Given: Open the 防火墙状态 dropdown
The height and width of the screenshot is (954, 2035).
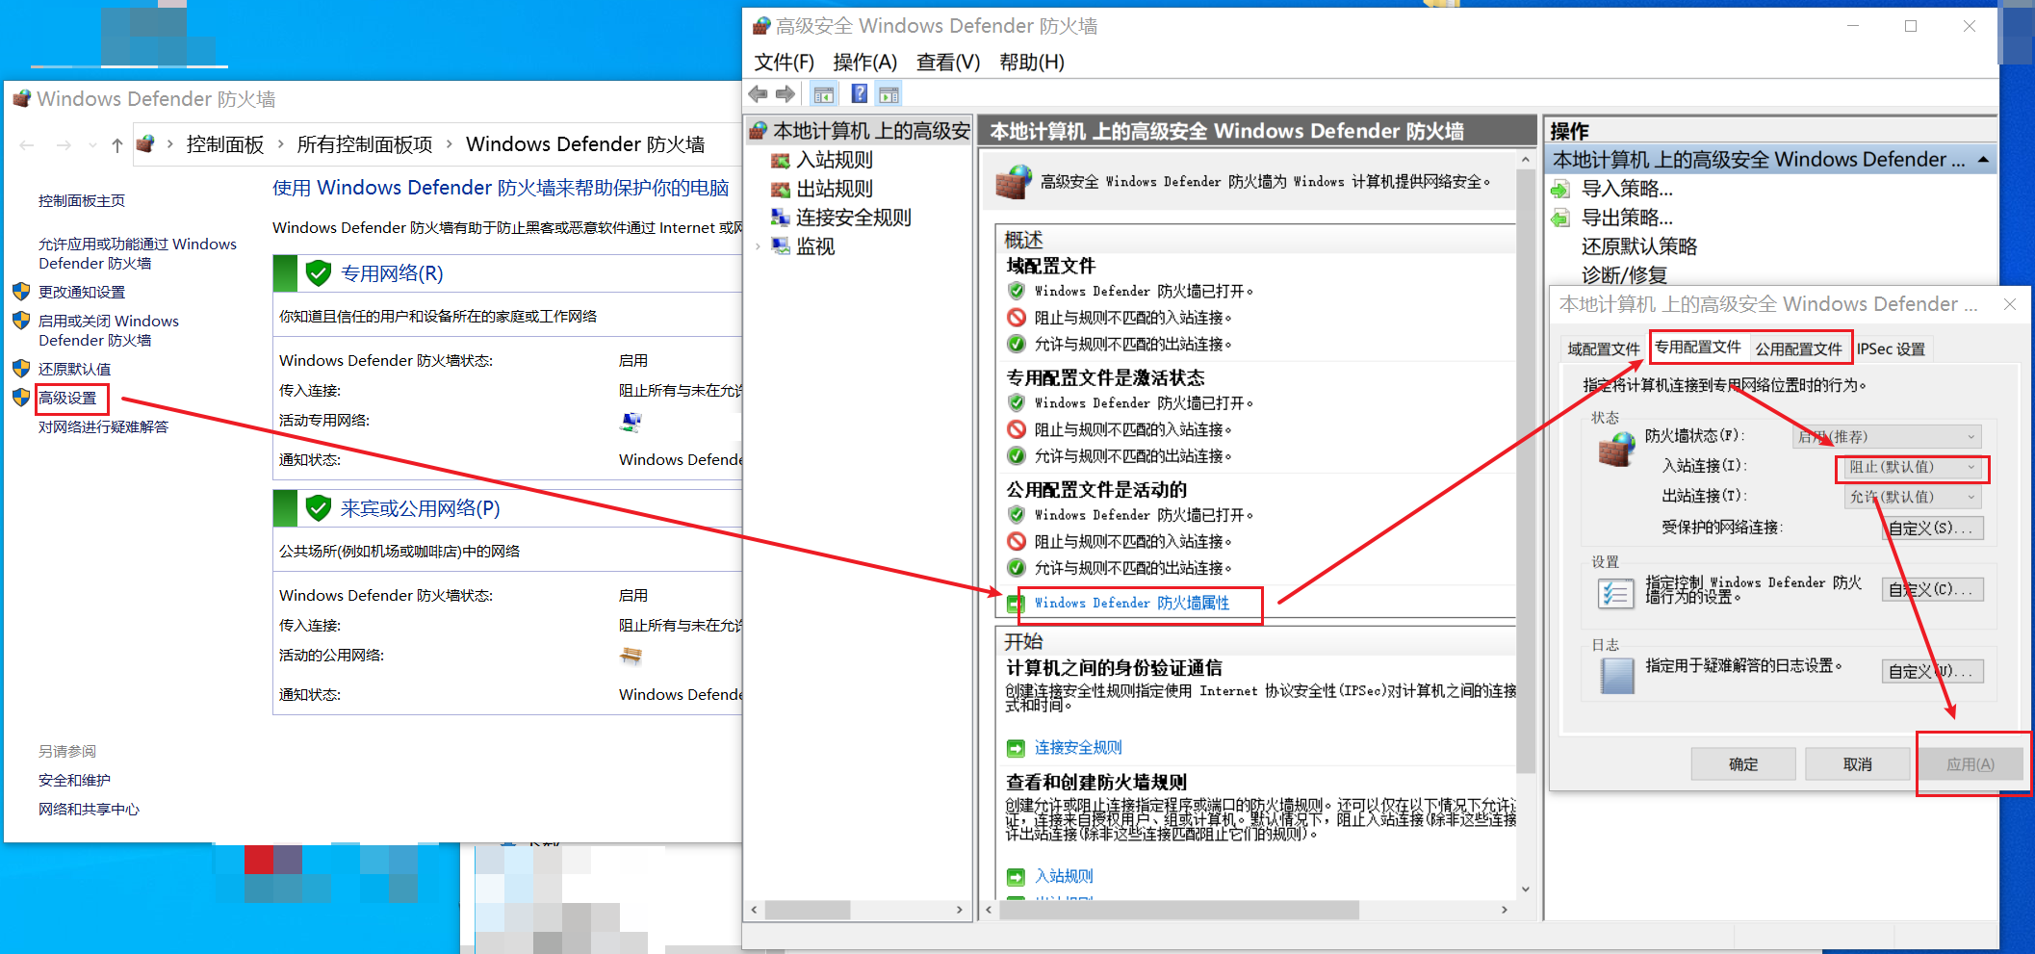Looking at the screenshot, I should coord(1887,437).
